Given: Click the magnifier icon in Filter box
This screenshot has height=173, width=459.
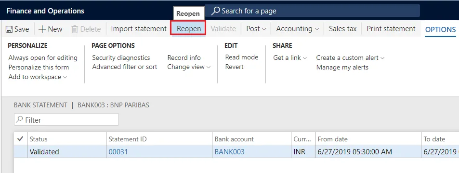Looking at the screenshot, I should [x=20, y=119].
